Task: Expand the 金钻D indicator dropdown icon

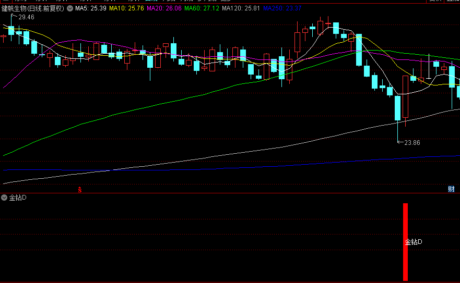Action: click(4, 198)
